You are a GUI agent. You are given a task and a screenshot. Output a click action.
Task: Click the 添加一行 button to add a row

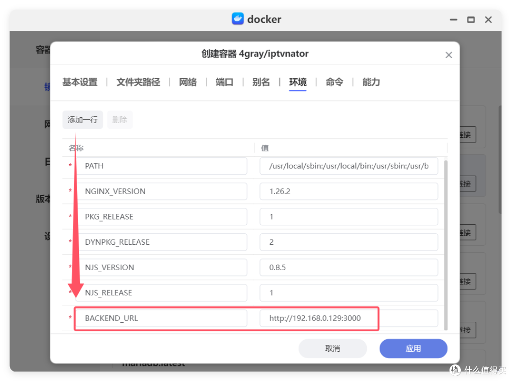(82, 119)
